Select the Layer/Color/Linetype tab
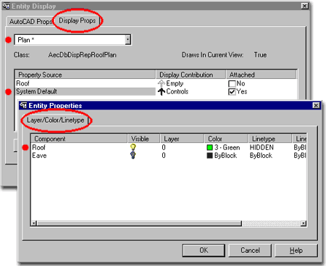The width and height of the screenshot is (326, 266). [x=56, y=120]
